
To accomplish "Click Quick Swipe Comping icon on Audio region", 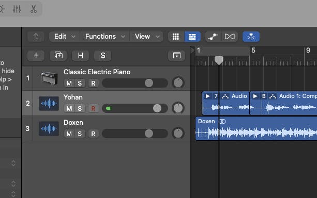I will tap(225, 96).
